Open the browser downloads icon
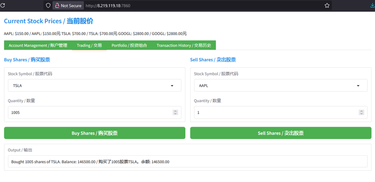375x182 pixels. point(372,5)
